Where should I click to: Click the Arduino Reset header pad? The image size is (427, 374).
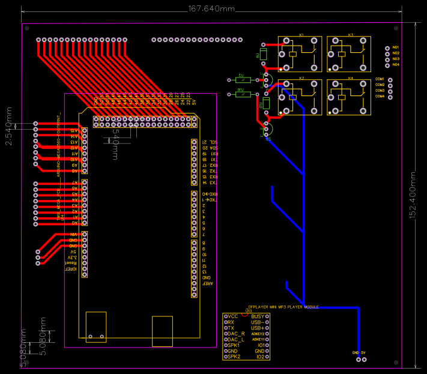tap(85, 263)
